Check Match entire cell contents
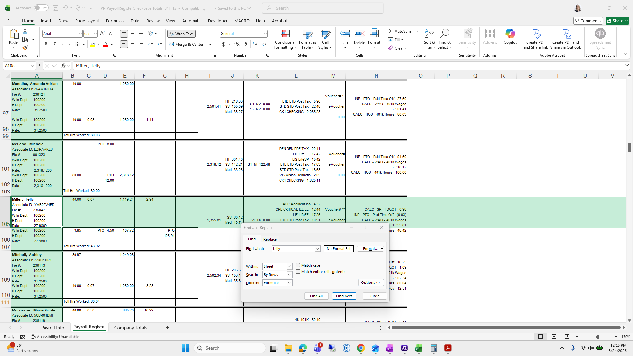This screenshot has width=633, height=356. [x=298, y=272]
